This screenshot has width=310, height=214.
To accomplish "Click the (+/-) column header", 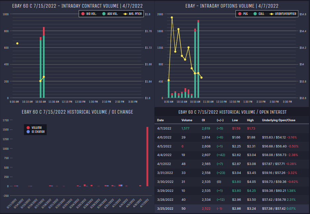I will click(220, 120).
